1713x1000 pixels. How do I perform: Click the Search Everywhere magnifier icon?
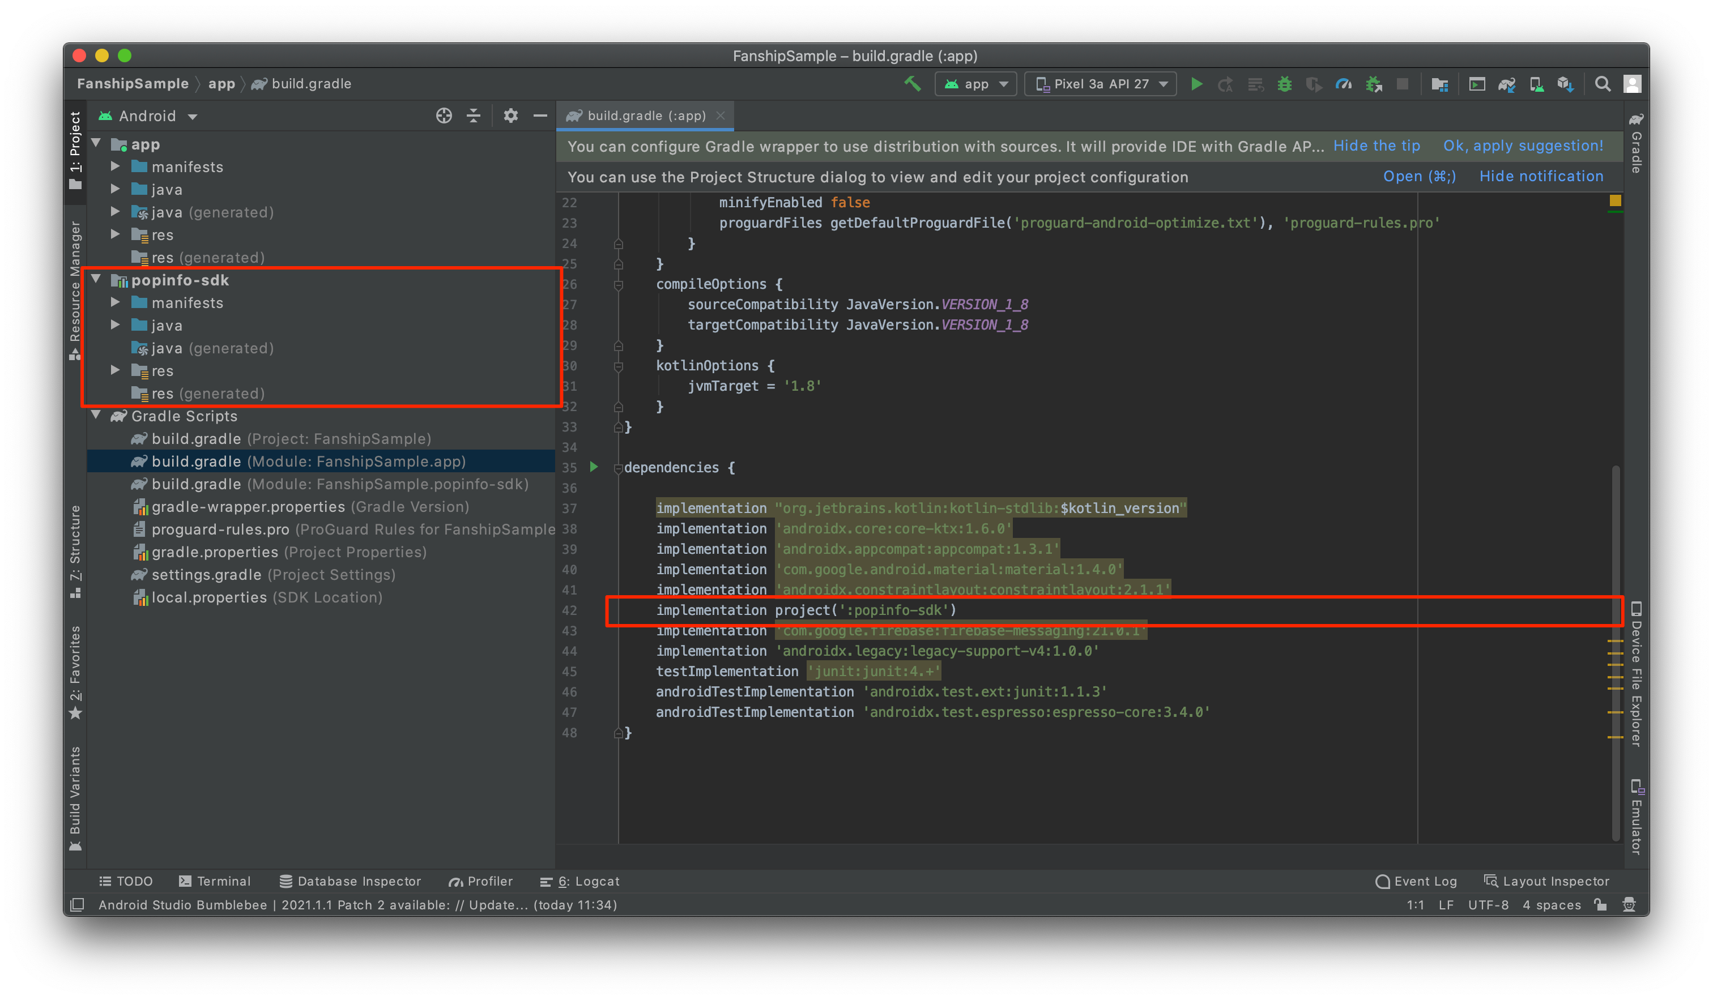click(1602, 84)
